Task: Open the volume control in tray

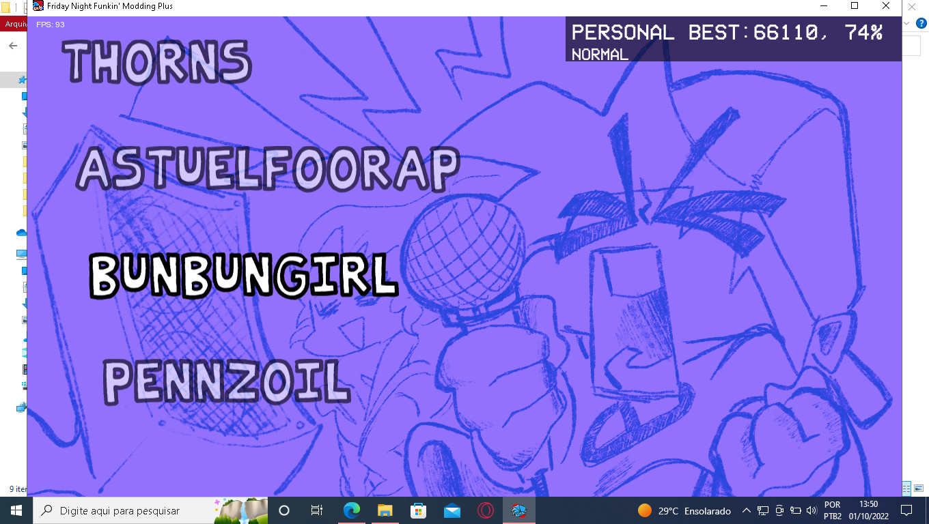Action: [812, 510]
